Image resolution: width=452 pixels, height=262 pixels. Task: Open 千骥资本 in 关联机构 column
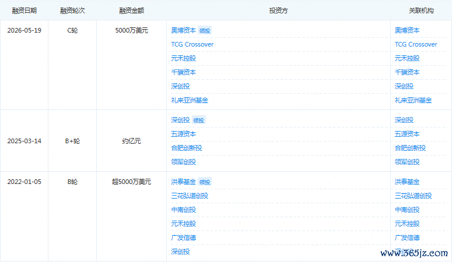pos(407,72)
